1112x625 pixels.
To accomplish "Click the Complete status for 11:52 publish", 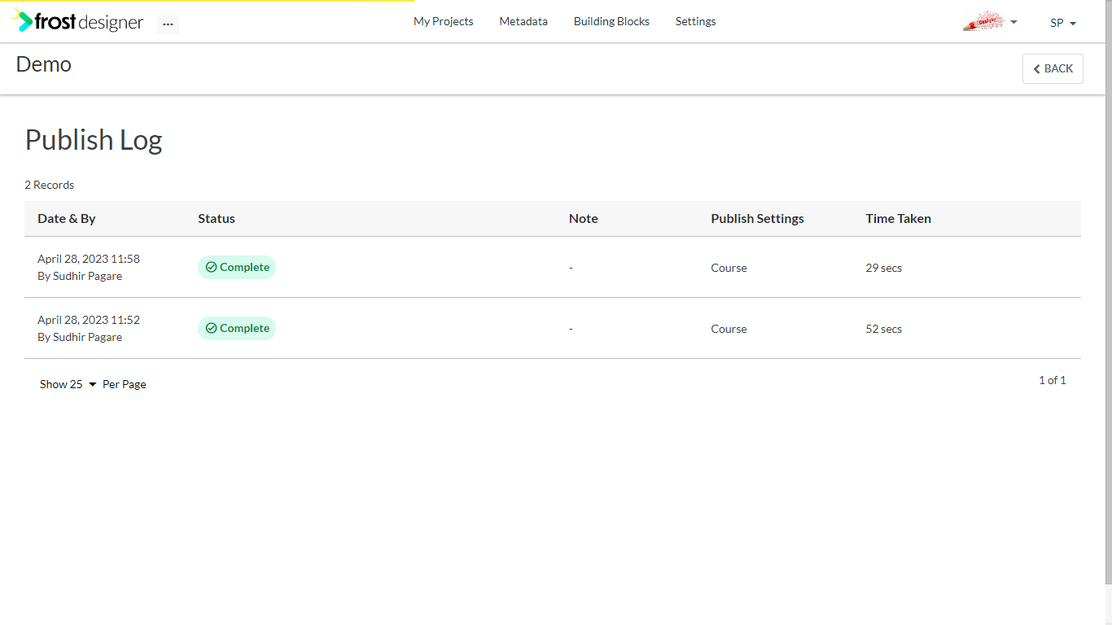I will point(237,328).
